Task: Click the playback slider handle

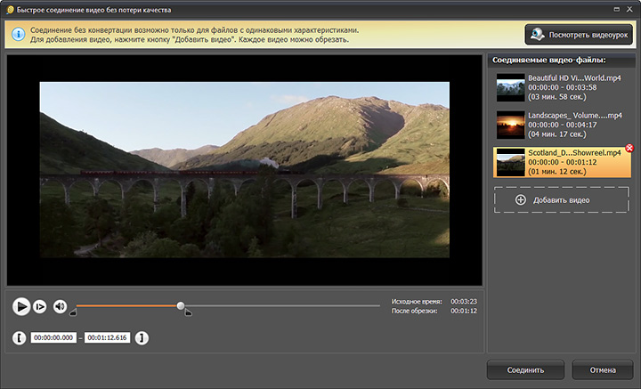Action: pos(181,305)
